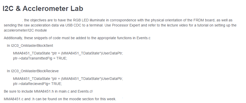This screenshot has height=103, width=246.
Task: Click the "I2C & Acclerometer Lab" heading
Action: [x=43, y=8]
